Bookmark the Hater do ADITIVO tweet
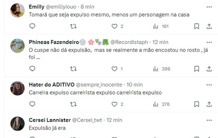The width and height of the screenshot is (218, 138). [x=197, y=104]
